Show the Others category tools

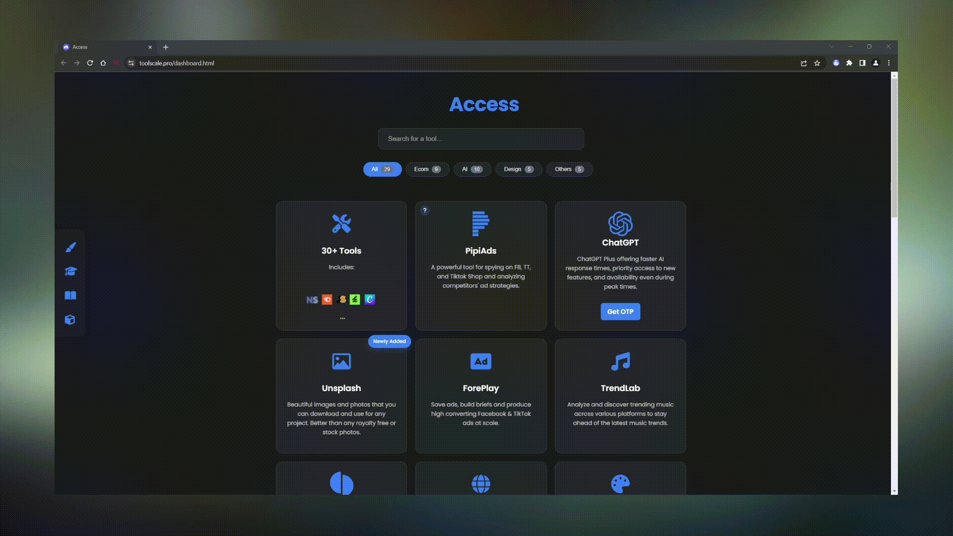pos(569,169)
